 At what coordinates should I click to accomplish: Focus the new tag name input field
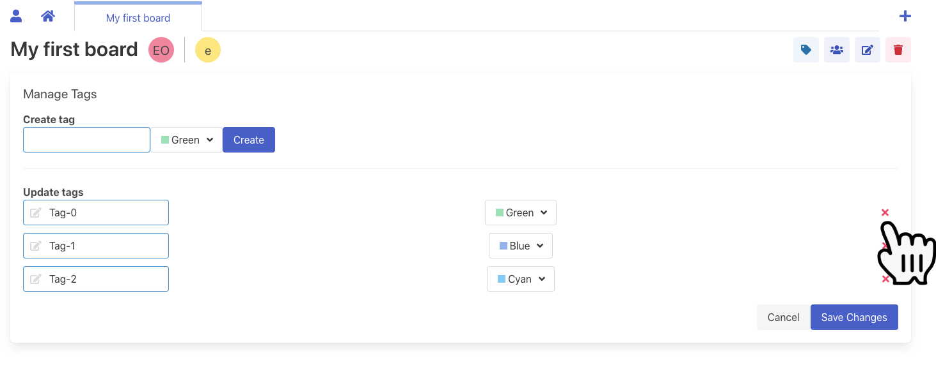pyautogui.click(x=86, y=140)
